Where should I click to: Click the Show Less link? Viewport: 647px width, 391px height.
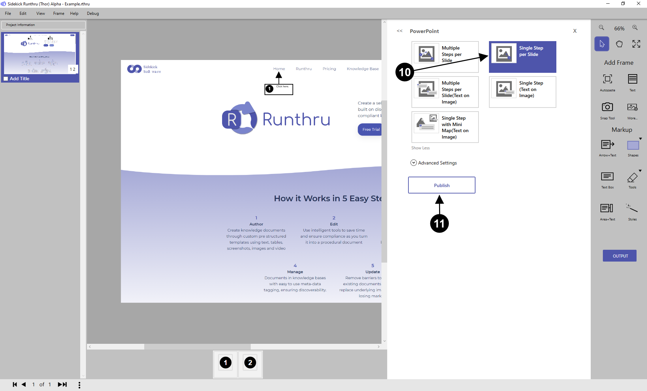pos(420,148)
